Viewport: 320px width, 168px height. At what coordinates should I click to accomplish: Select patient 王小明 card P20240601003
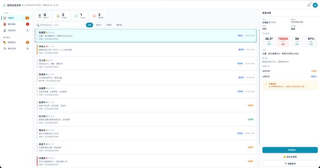(x=146, y=64)
